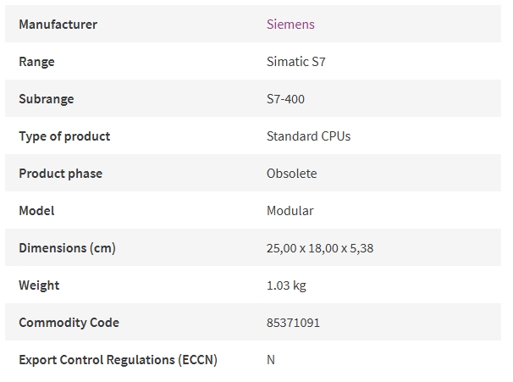This screenshot has width=513, height=382.
Task: Click the commodity code 85371091
Action: (x=293, y=323)
